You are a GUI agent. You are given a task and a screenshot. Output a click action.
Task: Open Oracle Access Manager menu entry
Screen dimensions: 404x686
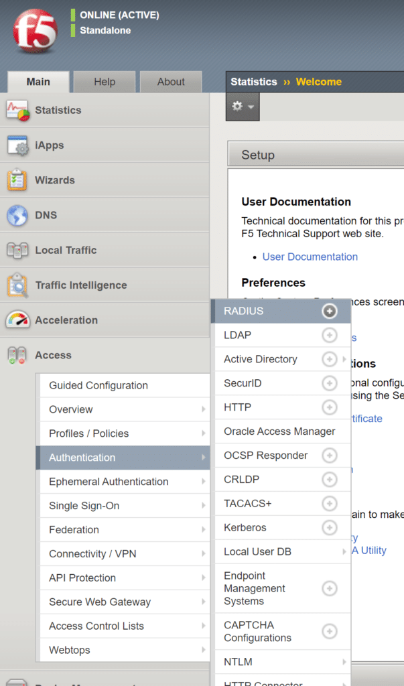pos(279,431)
